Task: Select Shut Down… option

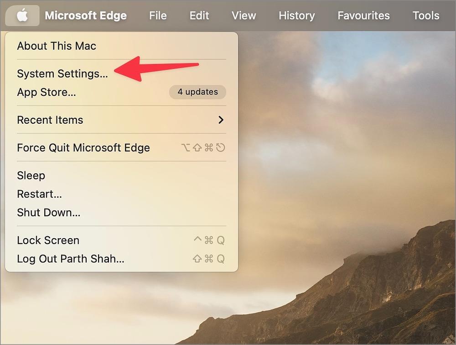Action: click(x=122, y=213)
